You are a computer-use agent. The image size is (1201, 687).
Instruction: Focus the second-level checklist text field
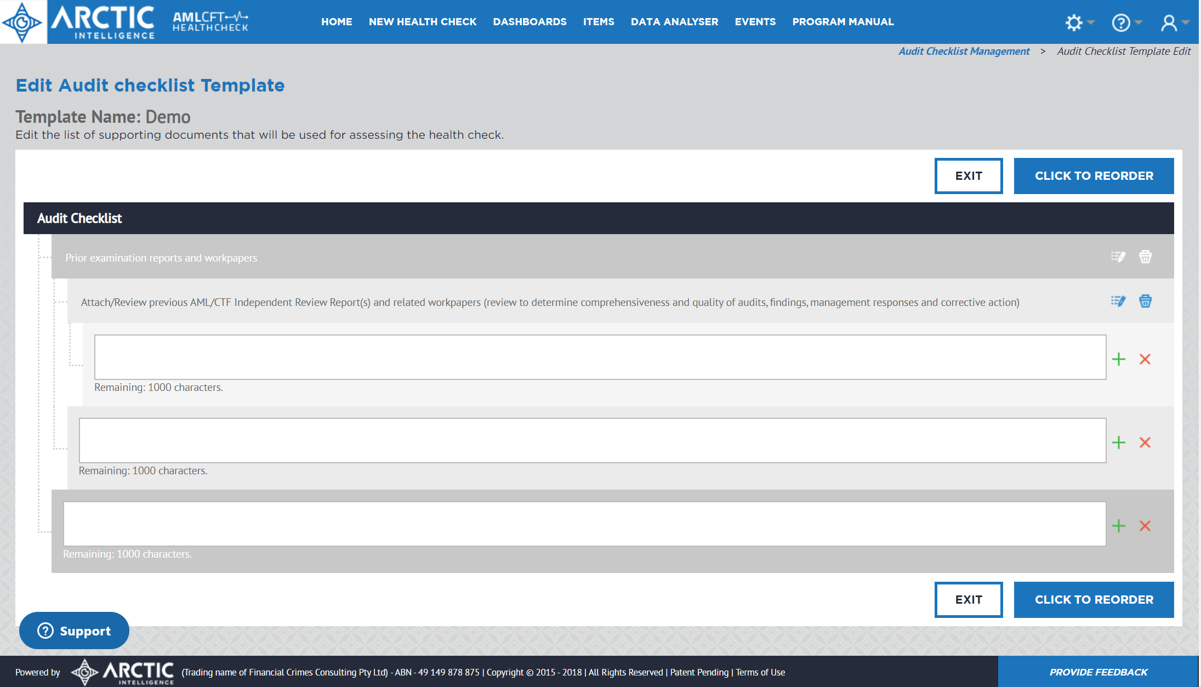click(593, 440)
